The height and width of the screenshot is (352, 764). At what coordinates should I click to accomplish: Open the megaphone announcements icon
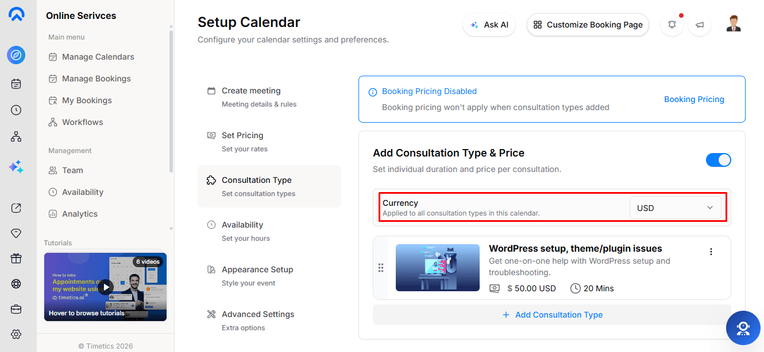pos(700,25)
